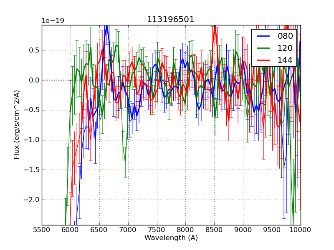334x250 pixels.
Task: Click the 6500 x-axis tick label
Action: (99, 230)
